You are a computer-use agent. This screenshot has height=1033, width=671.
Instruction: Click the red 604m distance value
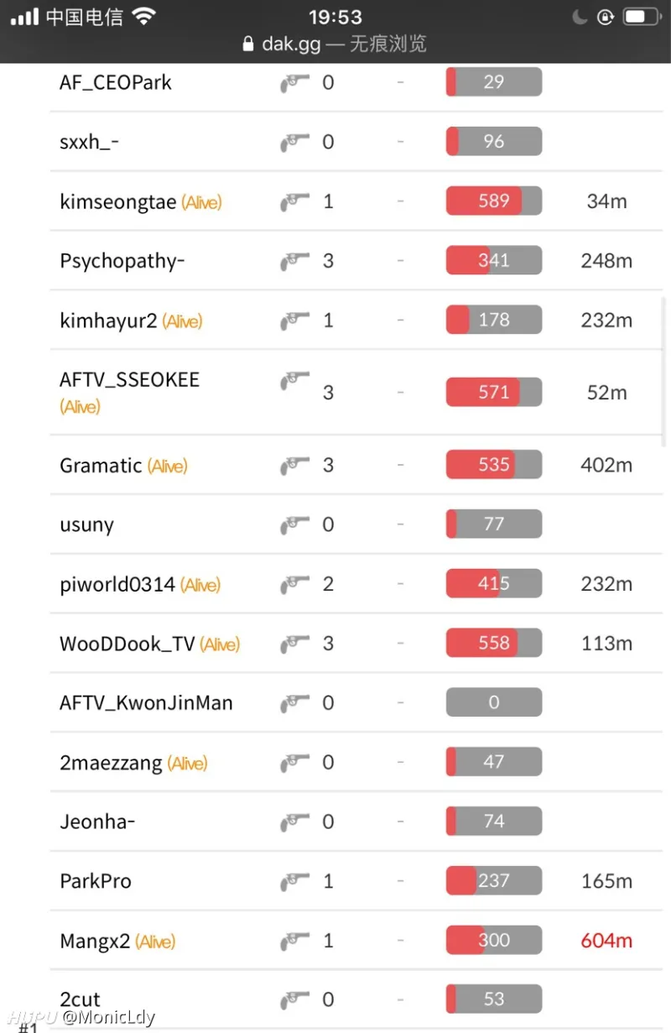click(x=606, y=941)
